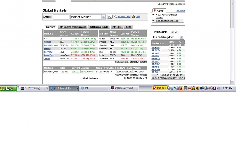240x150 pixels.
Task: Click the DJ current value 12735.31
Action: (x=76, y=38)
